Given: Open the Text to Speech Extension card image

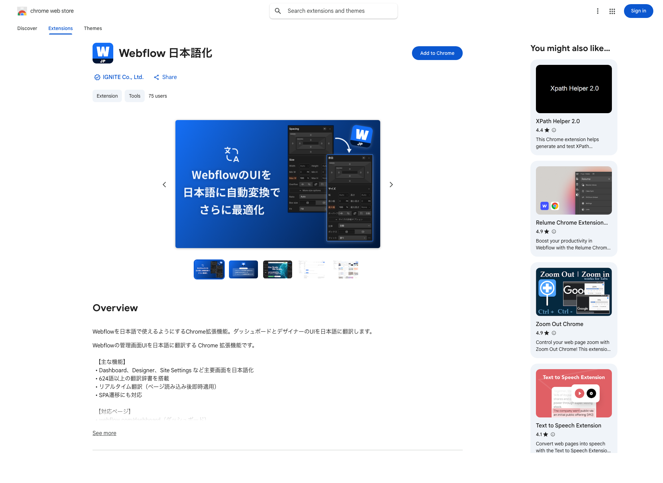Looking at the screenshot, I should [x=574, y=393].
